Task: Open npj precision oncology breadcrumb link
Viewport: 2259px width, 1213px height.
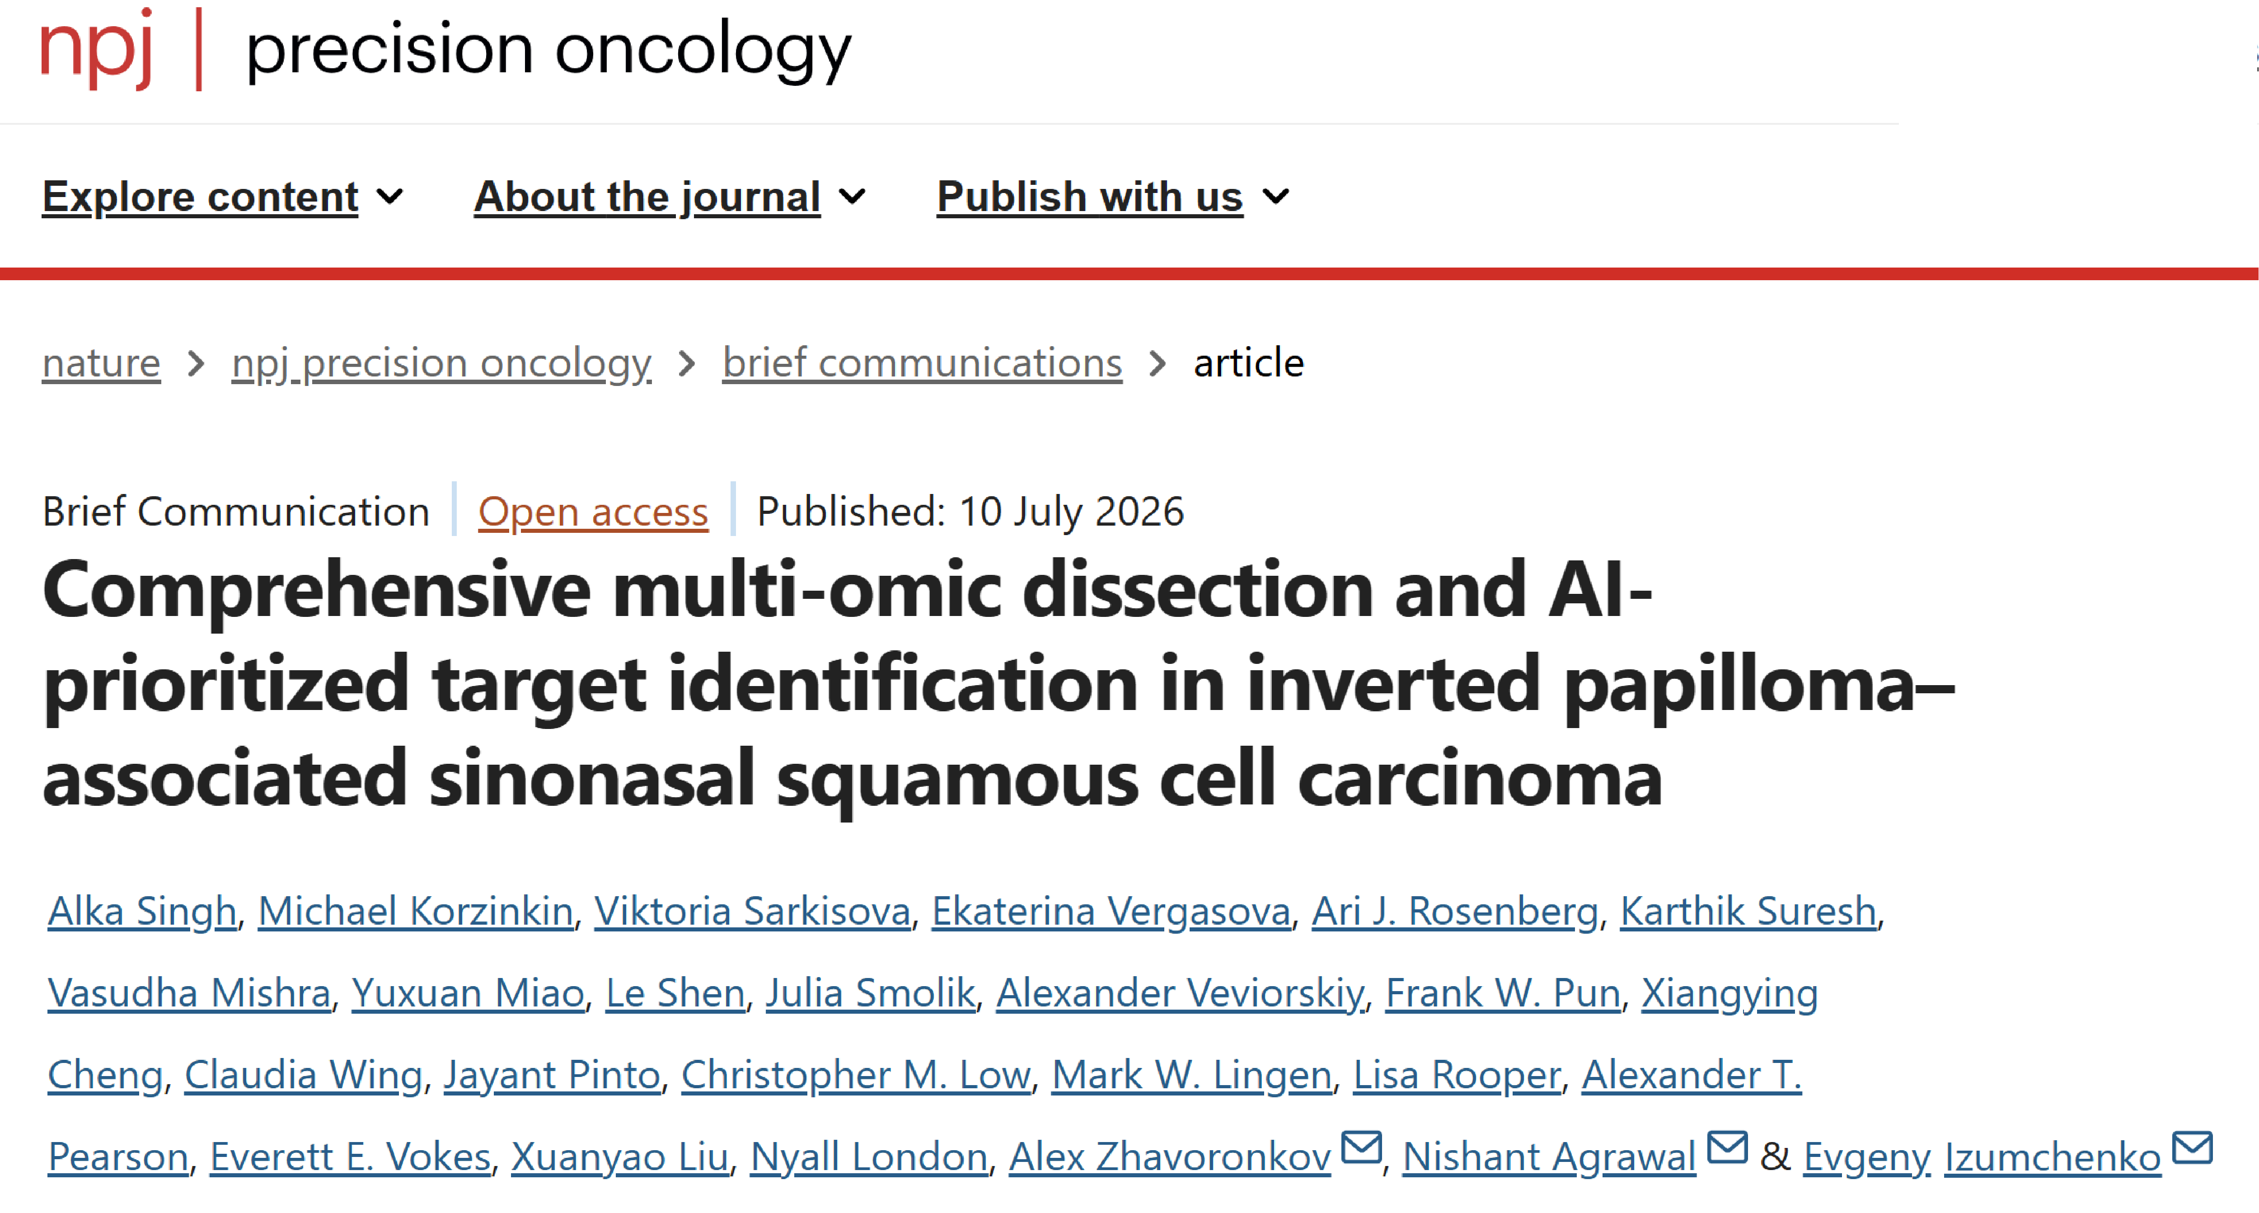Action: [x=442, y=362]
